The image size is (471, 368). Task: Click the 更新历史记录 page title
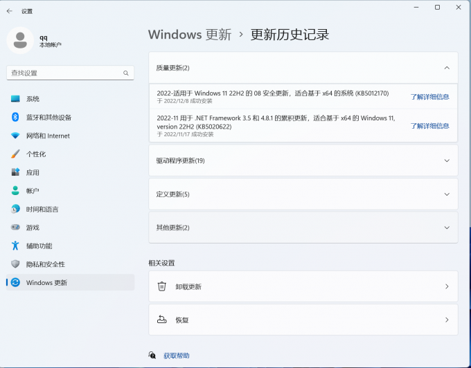pyautogui.click(x=290, y=35)
